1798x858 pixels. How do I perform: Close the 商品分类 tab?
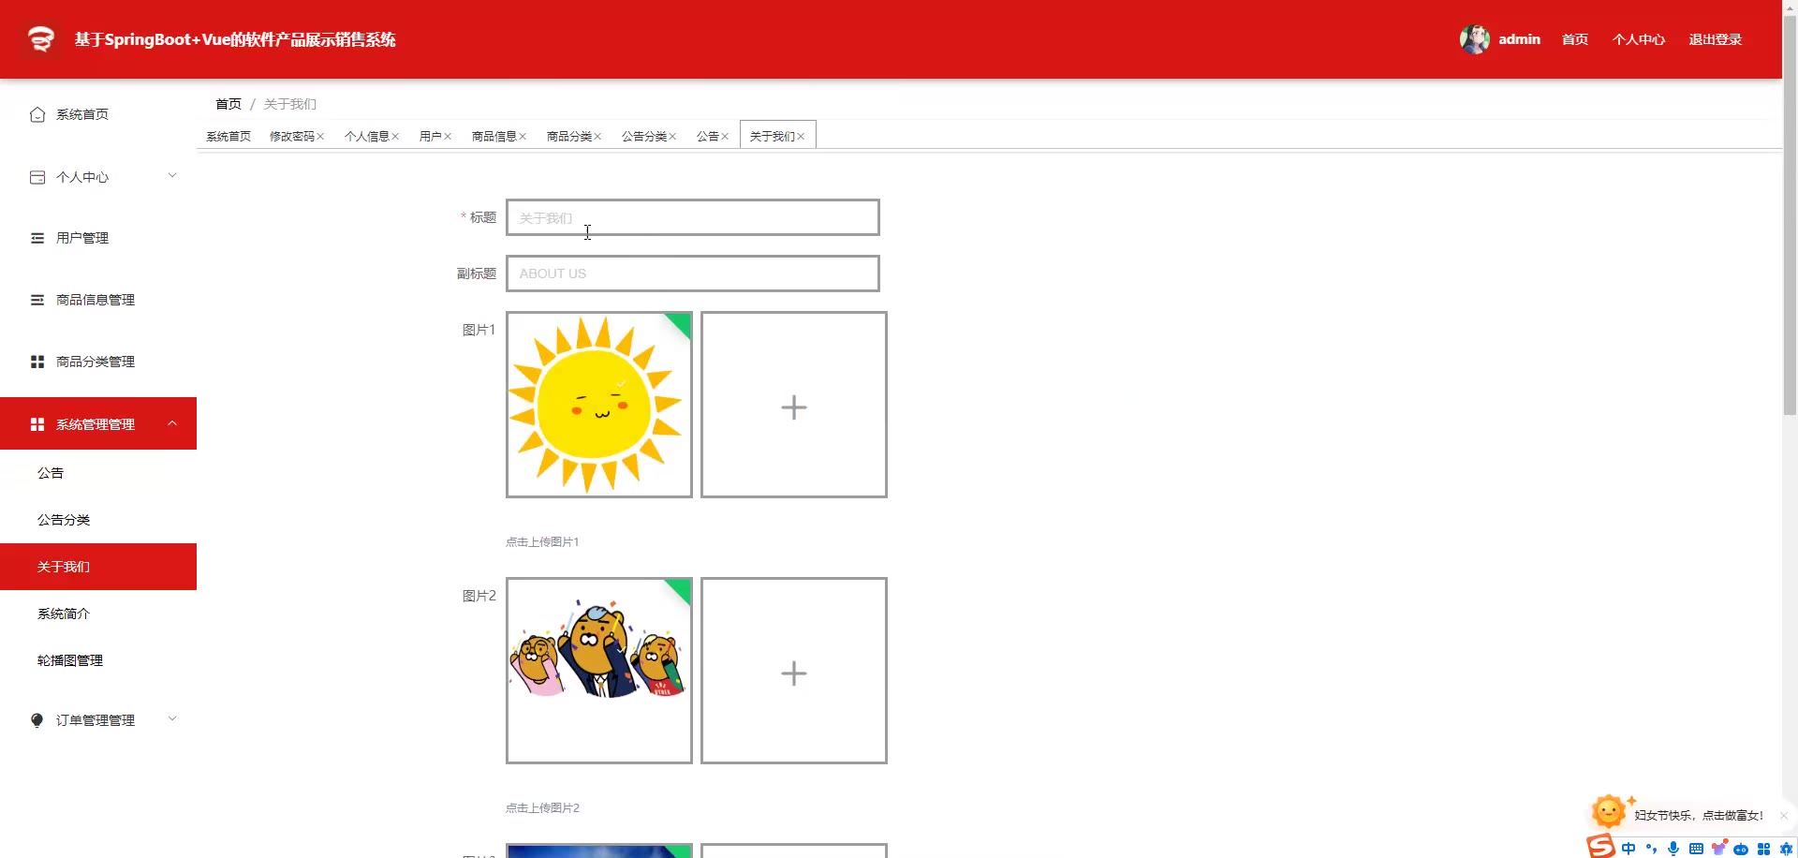tap(597, 137)
